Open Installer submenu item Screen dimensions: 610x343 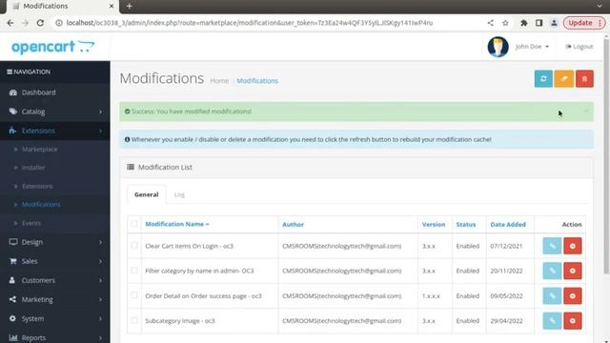coord(33,168)
